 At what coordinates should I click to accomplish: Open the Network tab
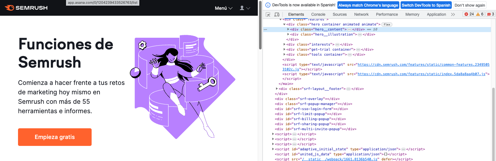click(x=361, y=14)
